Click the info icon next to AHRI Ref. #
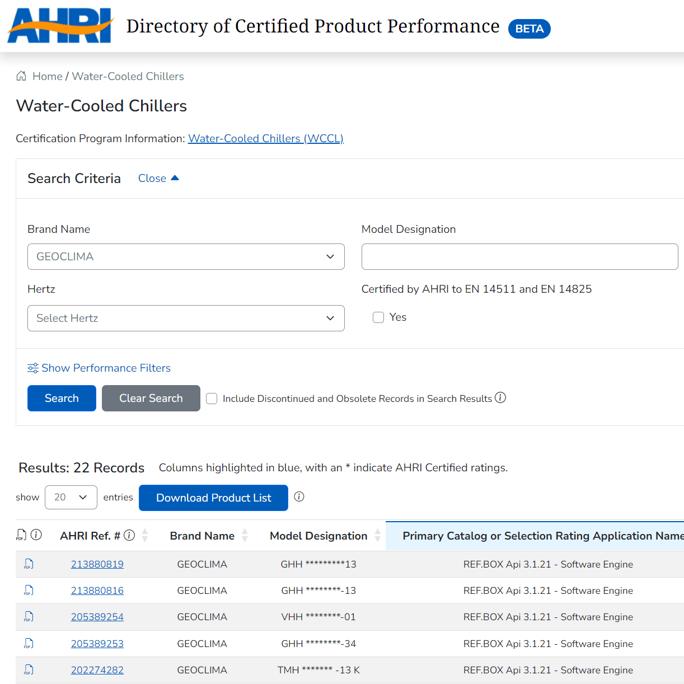 coord(129,535)
